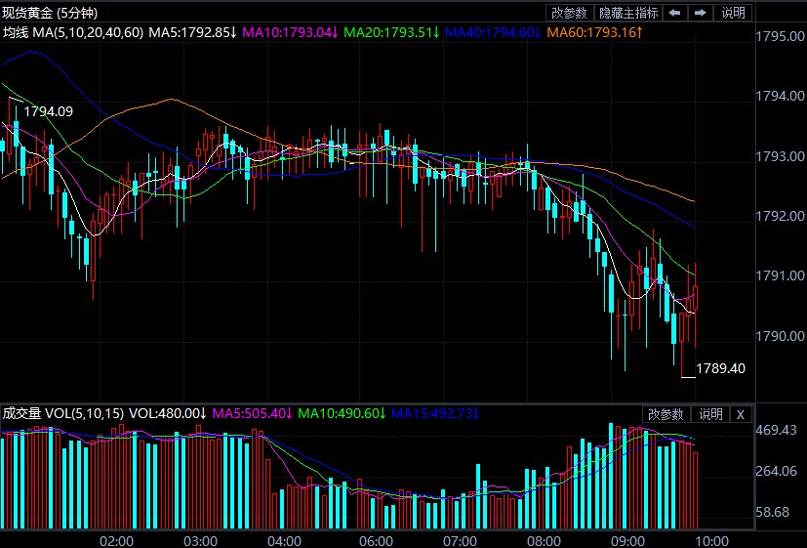Click the 04:00 time axis label
Image resolution: width=807 pixels, height=548 pixels.
[x=285, y=541]
